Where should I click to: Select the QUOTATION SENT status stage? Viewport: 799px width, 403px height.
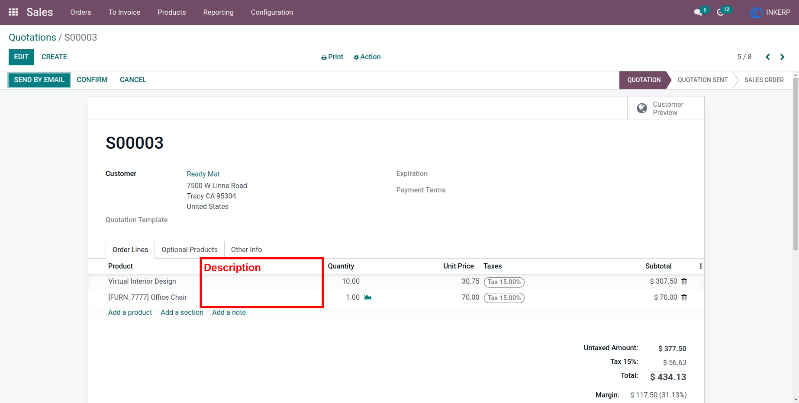[702, 80]
